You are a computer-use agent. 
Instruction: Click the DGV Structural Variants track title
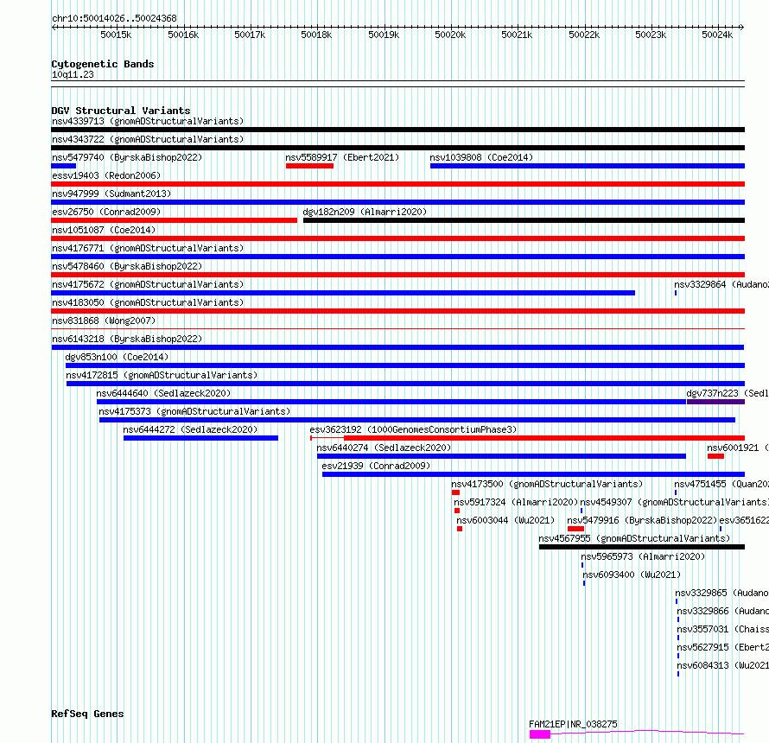(x=121, y=111)
